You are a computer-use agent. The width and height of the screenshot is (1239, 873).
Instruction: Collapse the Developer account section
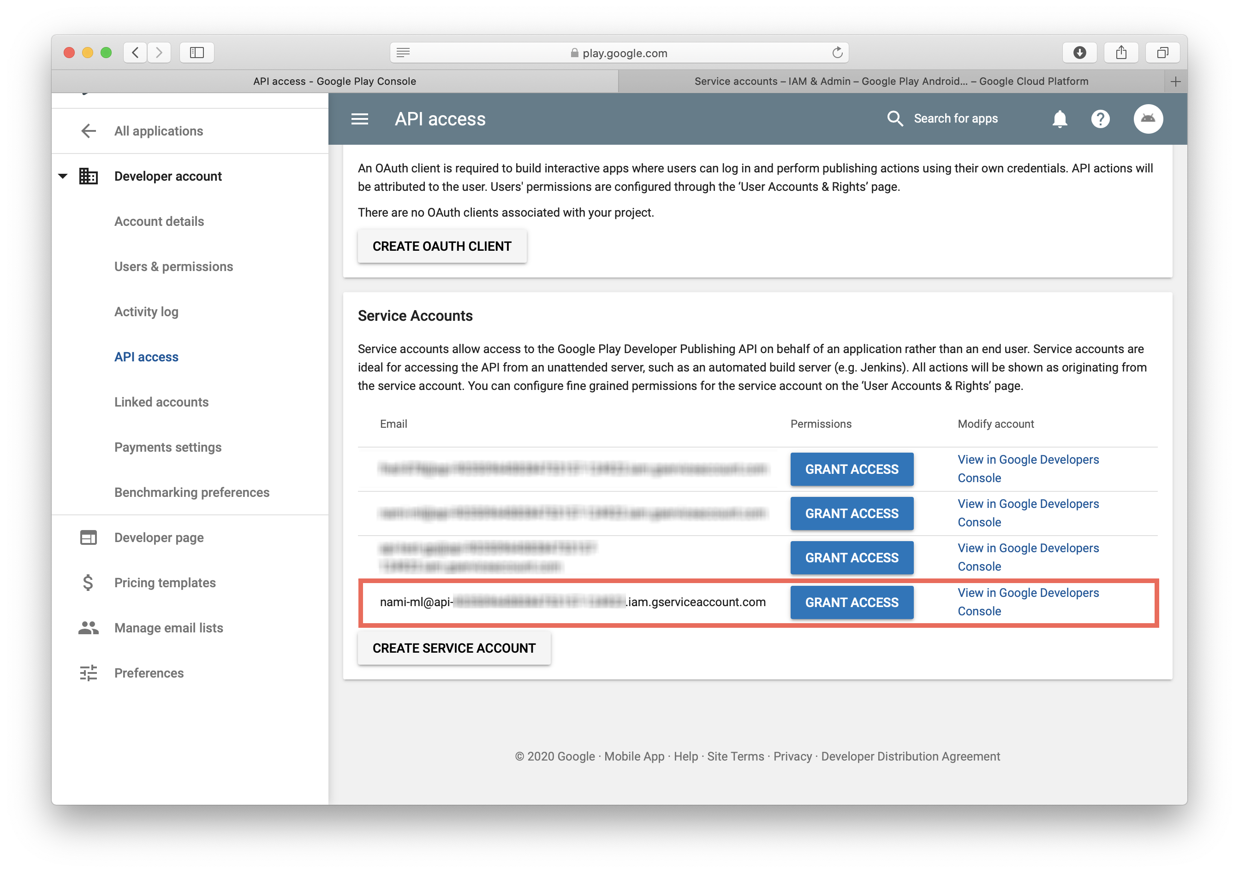pyautogui.click(x=63, y=177)
